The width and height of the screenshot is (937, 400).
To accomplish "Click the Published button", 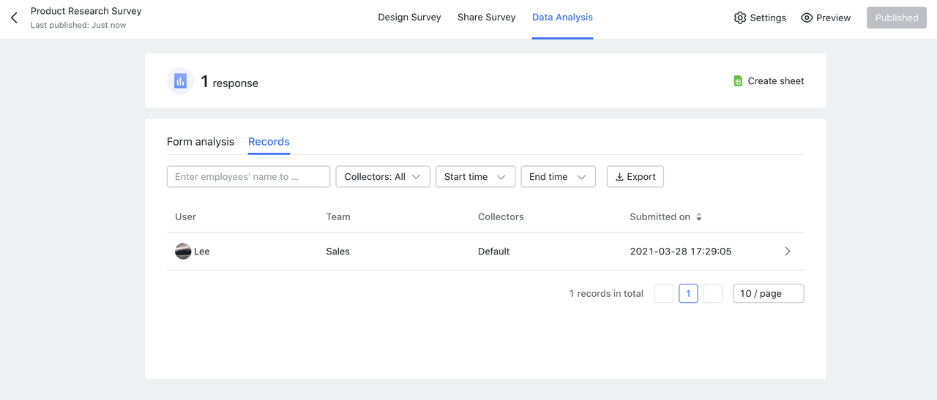I will point(897,18).
